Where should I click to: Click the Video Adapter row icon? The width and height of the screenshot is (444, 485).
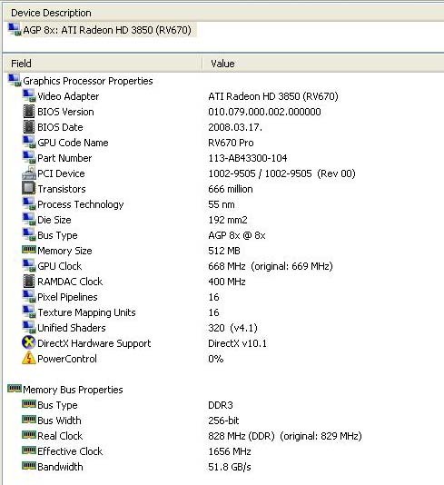pos(29,96)
